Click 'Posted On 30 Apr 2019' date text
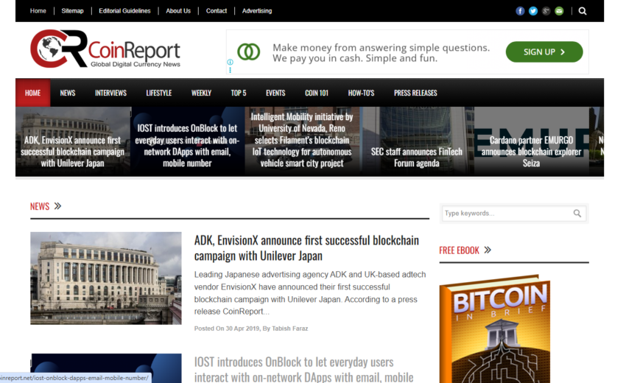626x383 pixels. [x=227, y=328]
